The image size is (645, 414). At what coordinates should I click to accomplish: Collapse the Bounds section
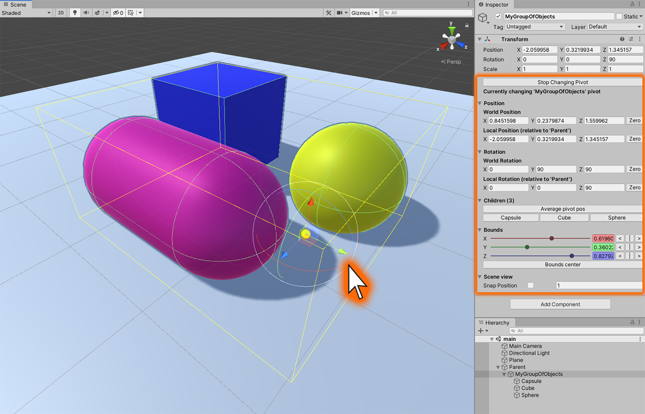click(480, 230)
